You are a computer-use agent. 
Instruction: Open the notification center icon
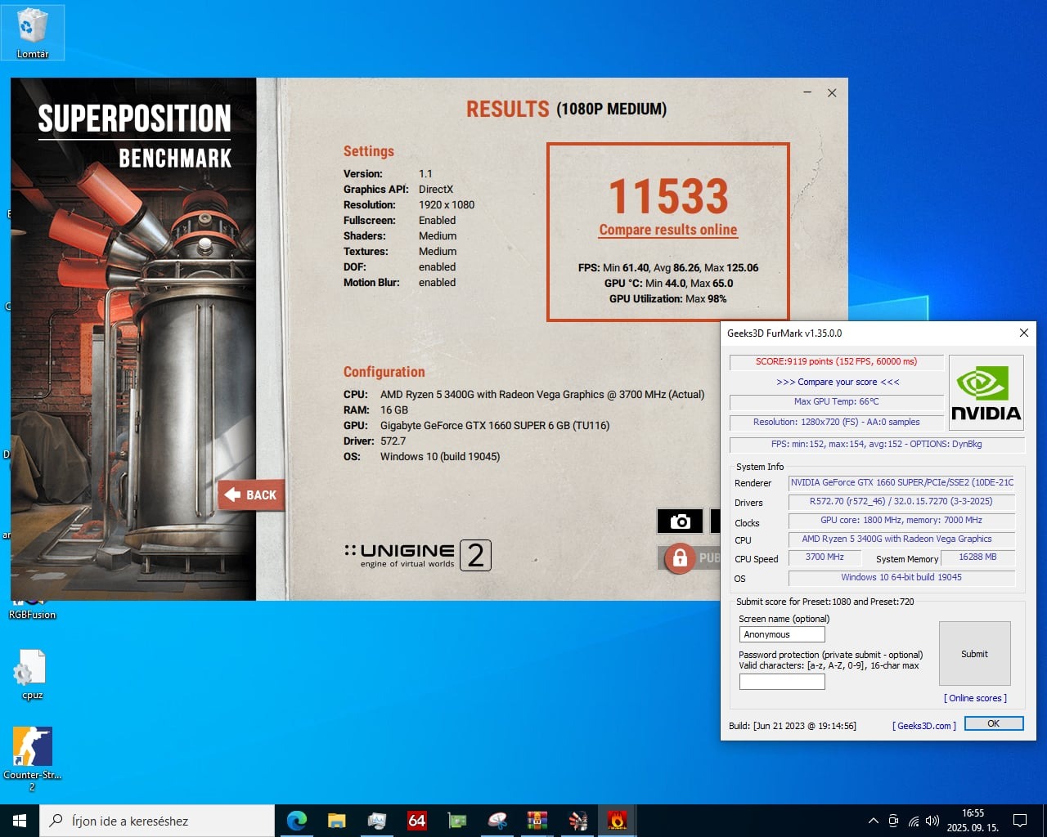(x=1020, y=821)
